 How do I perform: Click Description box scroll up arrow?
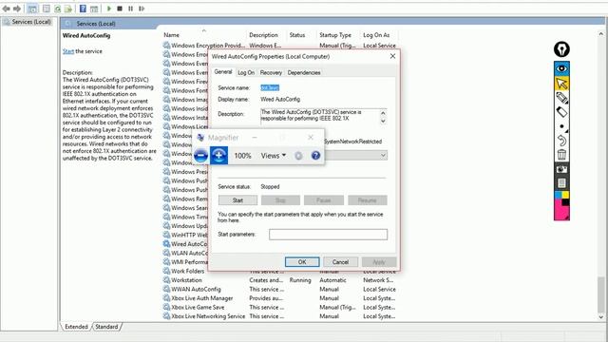point(383,113)
